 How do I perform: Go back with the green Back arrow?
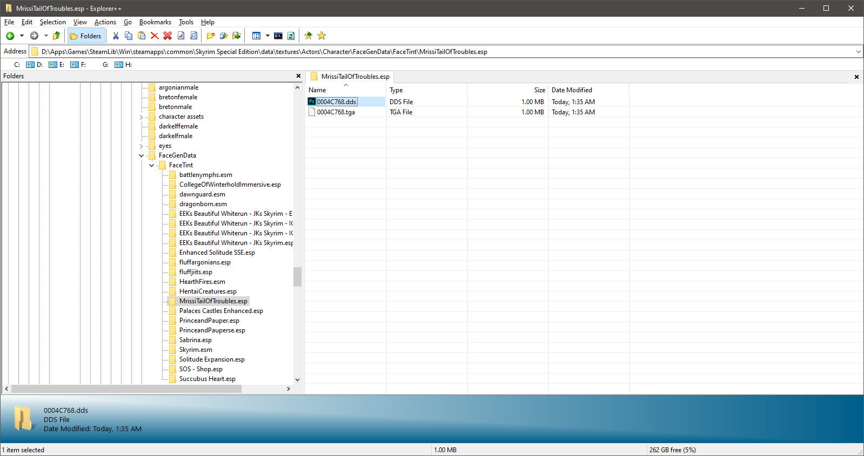pos(10,36)
